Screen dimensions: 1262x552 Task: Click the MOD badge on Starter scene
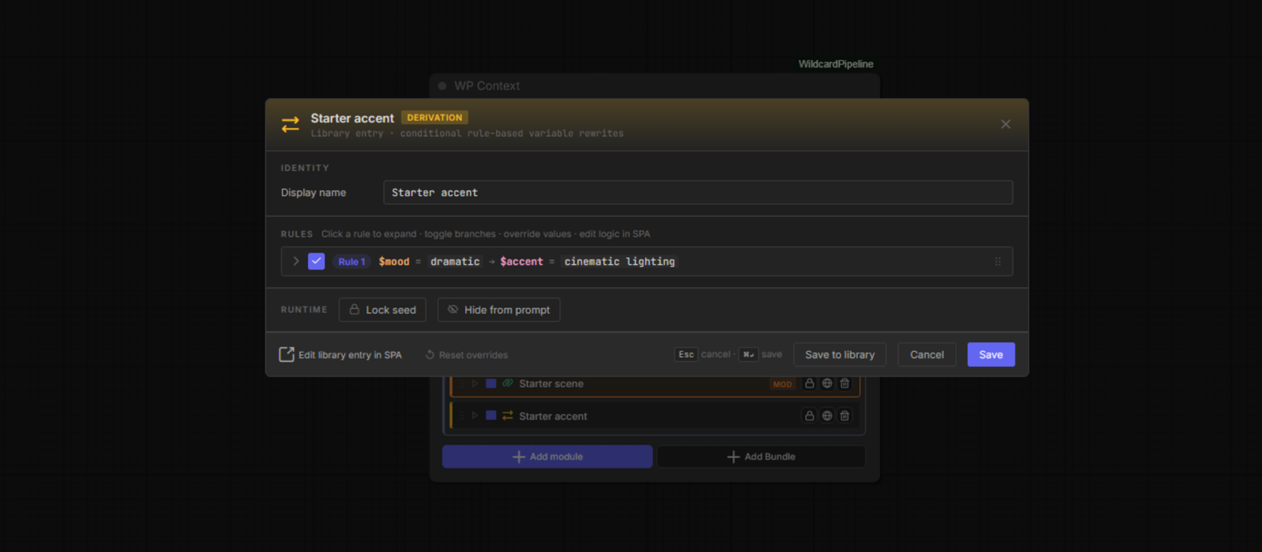(782, 384)
